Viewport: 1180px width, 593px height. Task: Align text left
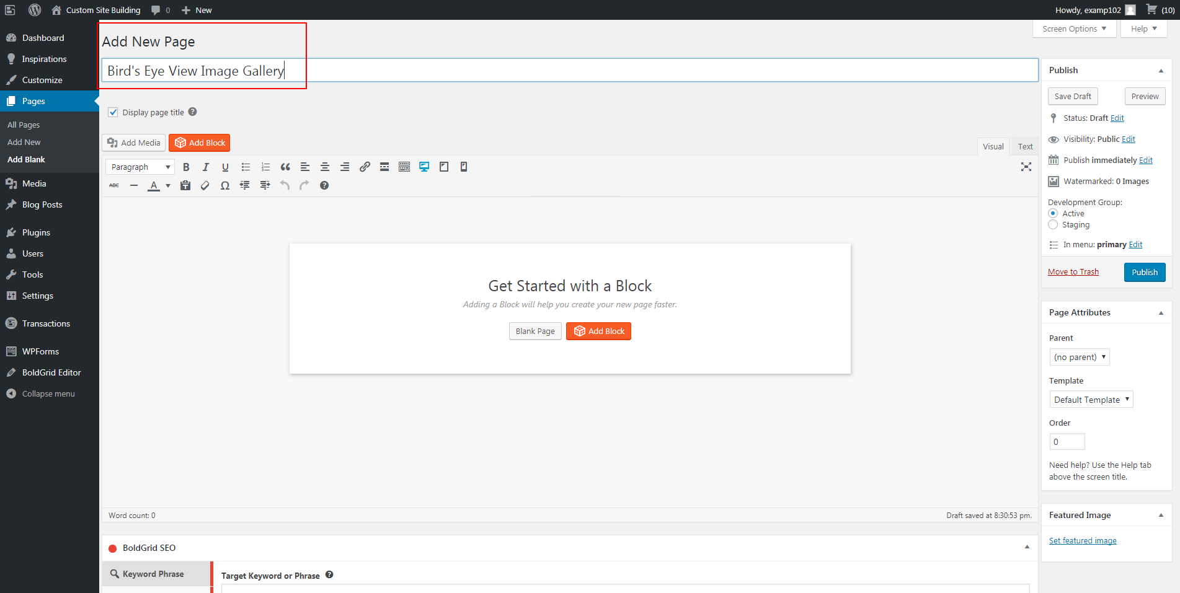pos(305,167)
